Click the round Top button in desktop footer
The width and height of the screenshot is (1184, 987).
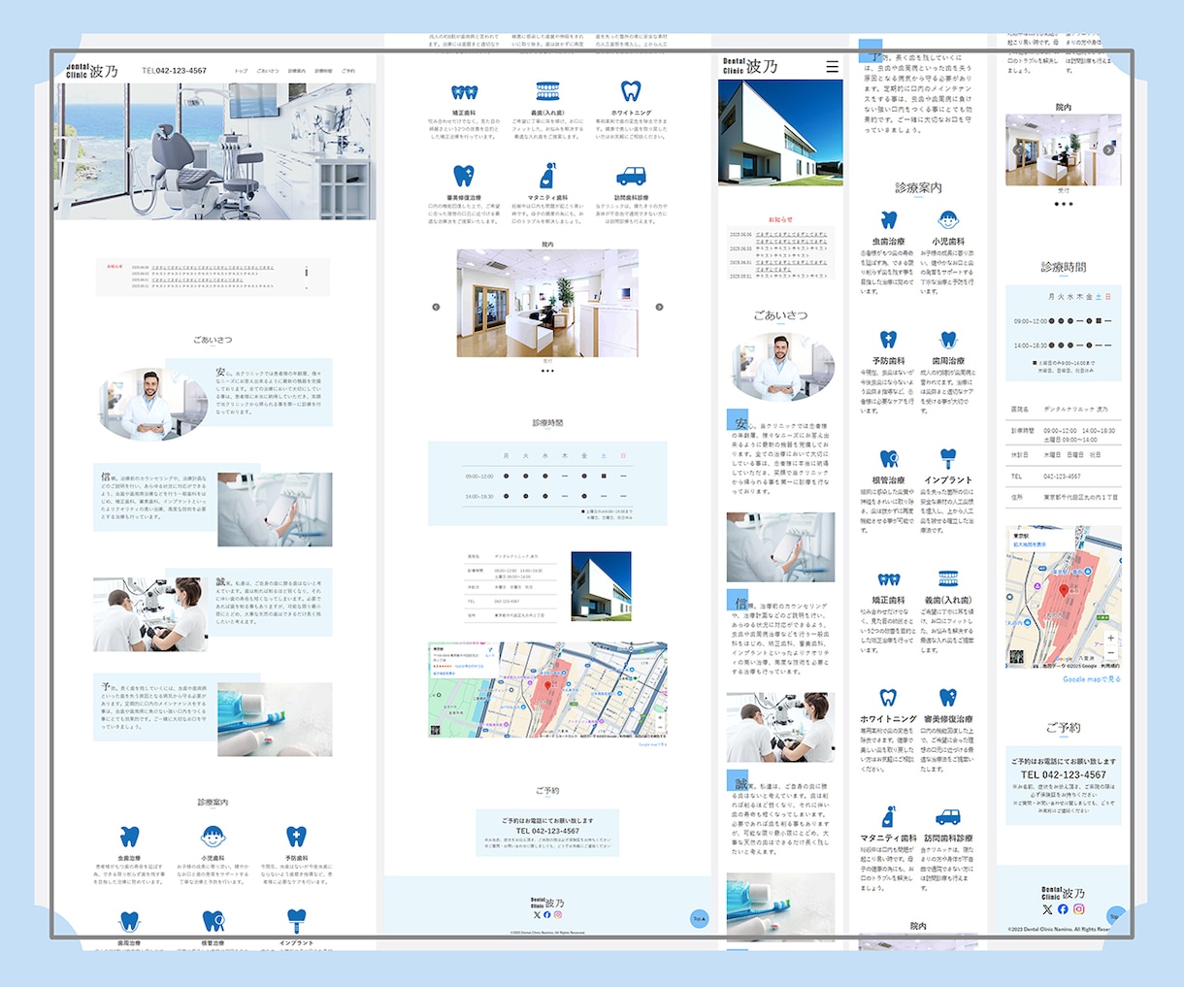click(699, 918)
